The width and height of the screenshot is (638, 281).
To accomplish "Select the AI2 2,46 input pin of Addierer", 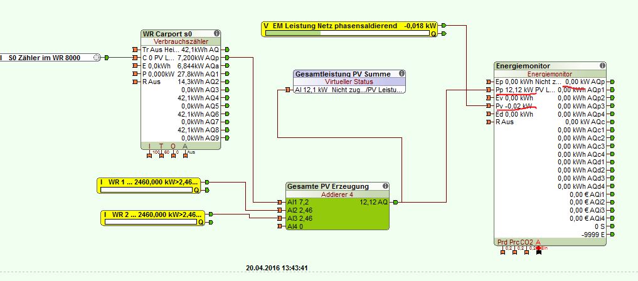I will coord(279,210).
